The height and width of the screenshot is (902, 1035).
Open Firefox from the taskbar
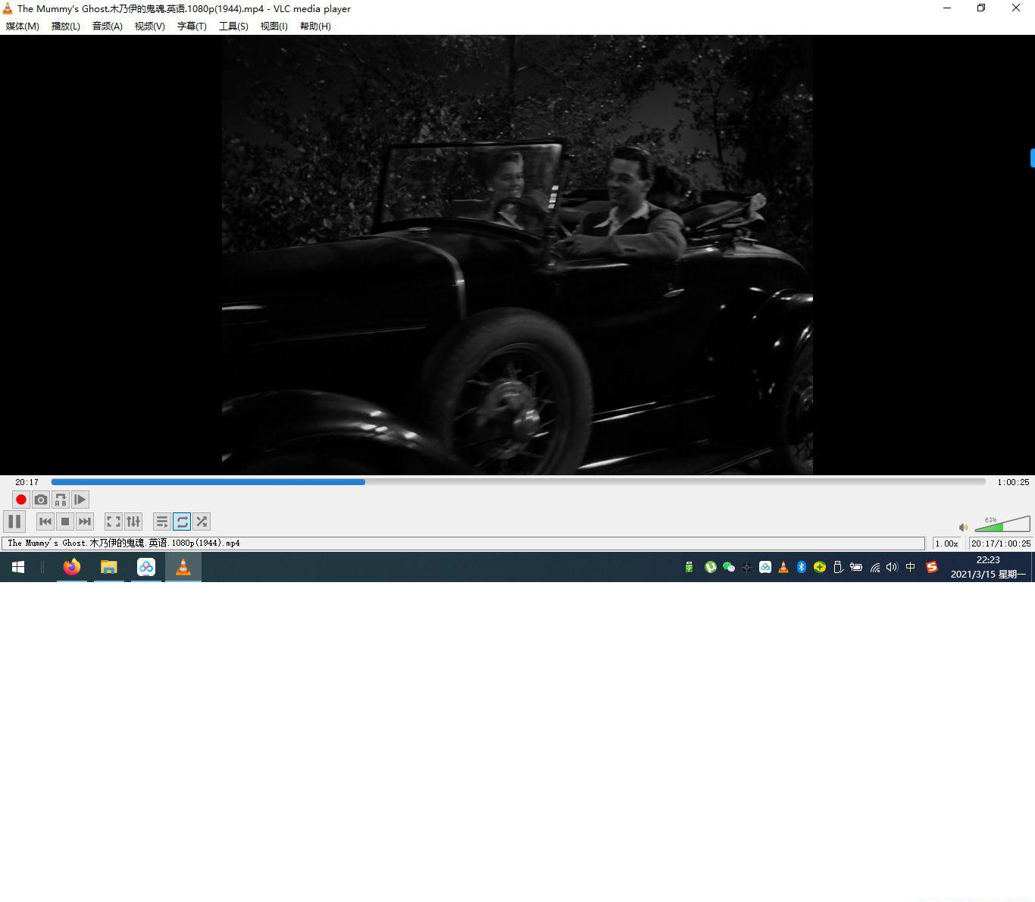[x=72, y=567]
